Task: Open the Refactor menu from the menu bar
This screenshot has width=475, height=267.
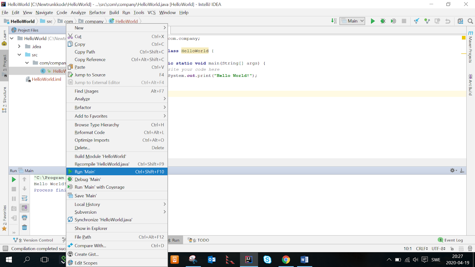Action: (x=97, y=12)
